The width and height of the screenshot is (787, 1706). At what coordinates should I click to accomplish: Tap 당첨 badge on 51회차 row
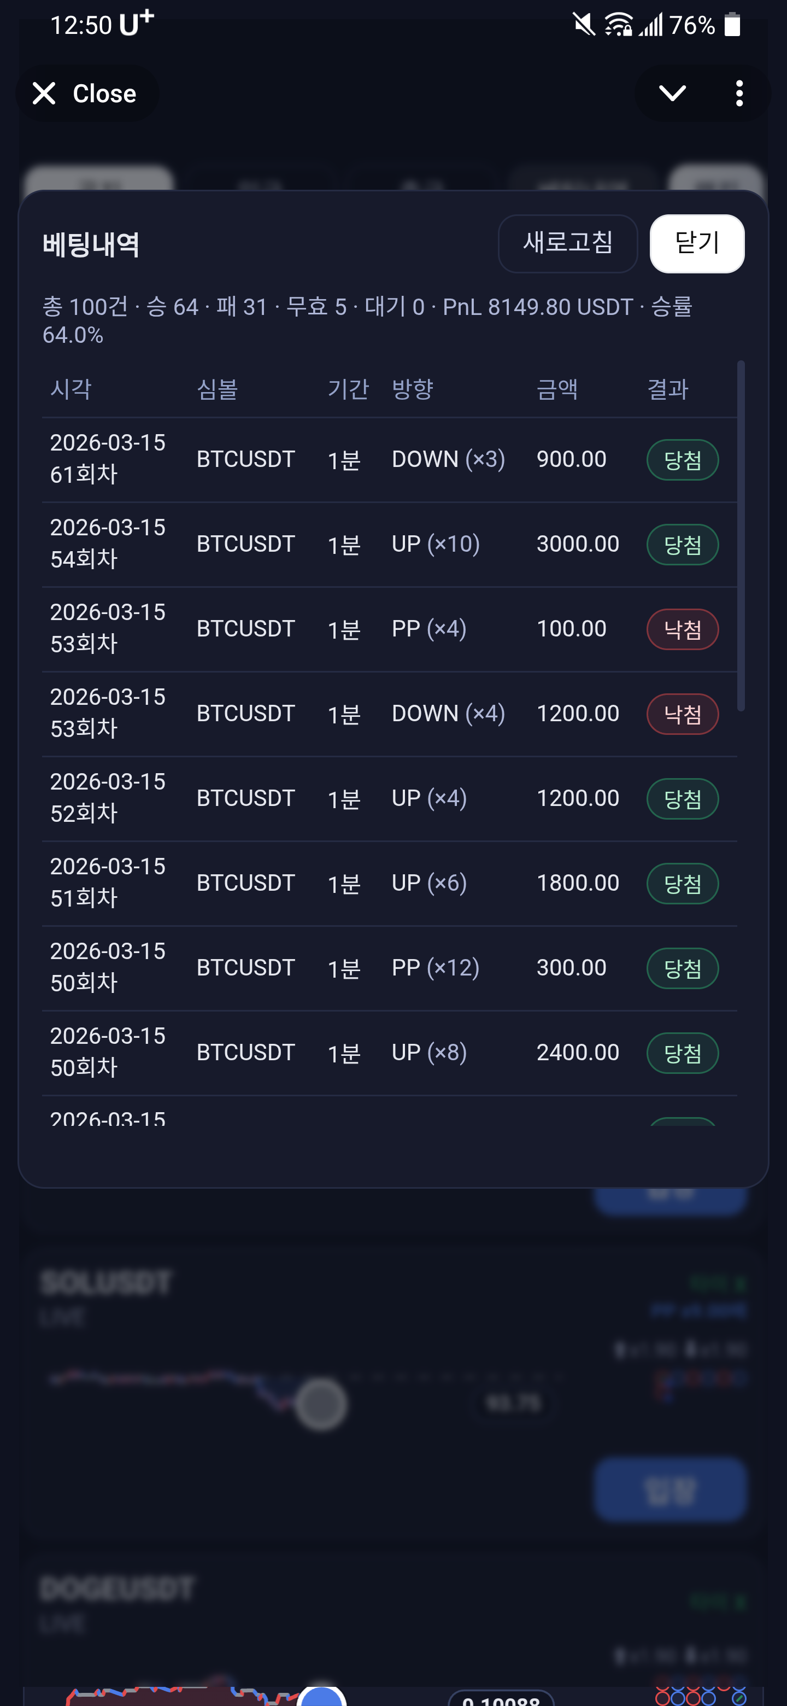(682, 884)
